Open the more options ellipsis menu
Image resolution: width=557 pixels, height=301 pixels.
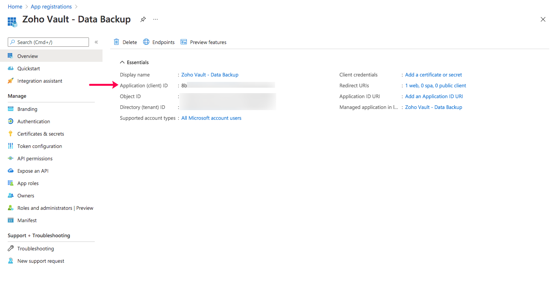coord(155,19)
